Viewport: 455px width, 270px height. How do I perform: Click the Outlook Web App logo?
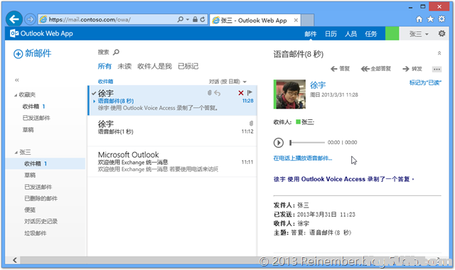pyautogui.click(x=41, y=33)
